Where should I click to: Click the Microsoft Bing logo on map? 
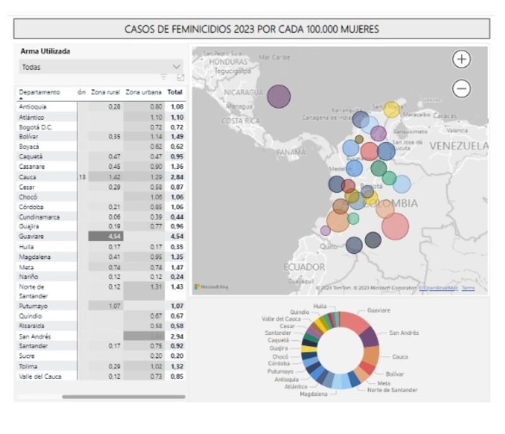point(211,287)
